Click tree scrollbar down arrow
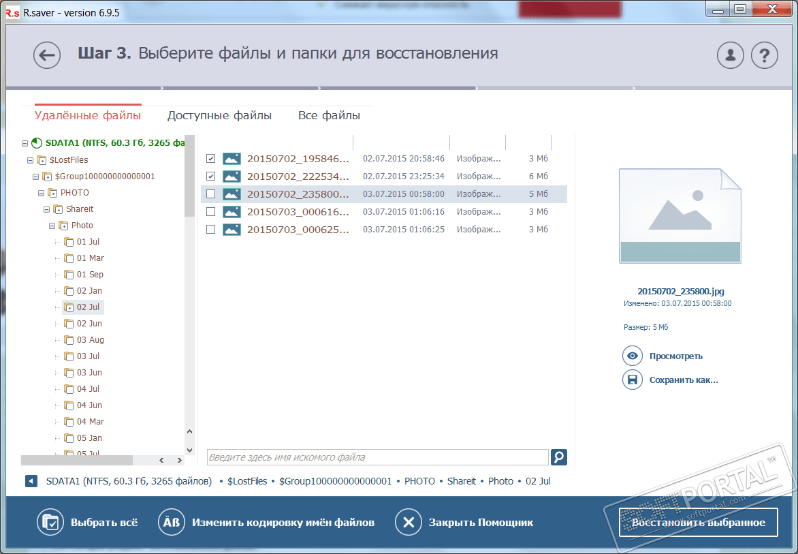This screenshot has height=554, width=798. click(190, 450)
